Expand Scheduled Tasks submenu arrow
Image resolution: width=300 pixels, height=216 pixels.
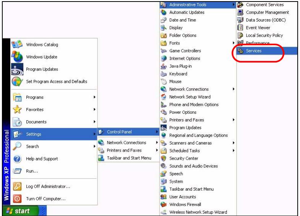[233, 151]
